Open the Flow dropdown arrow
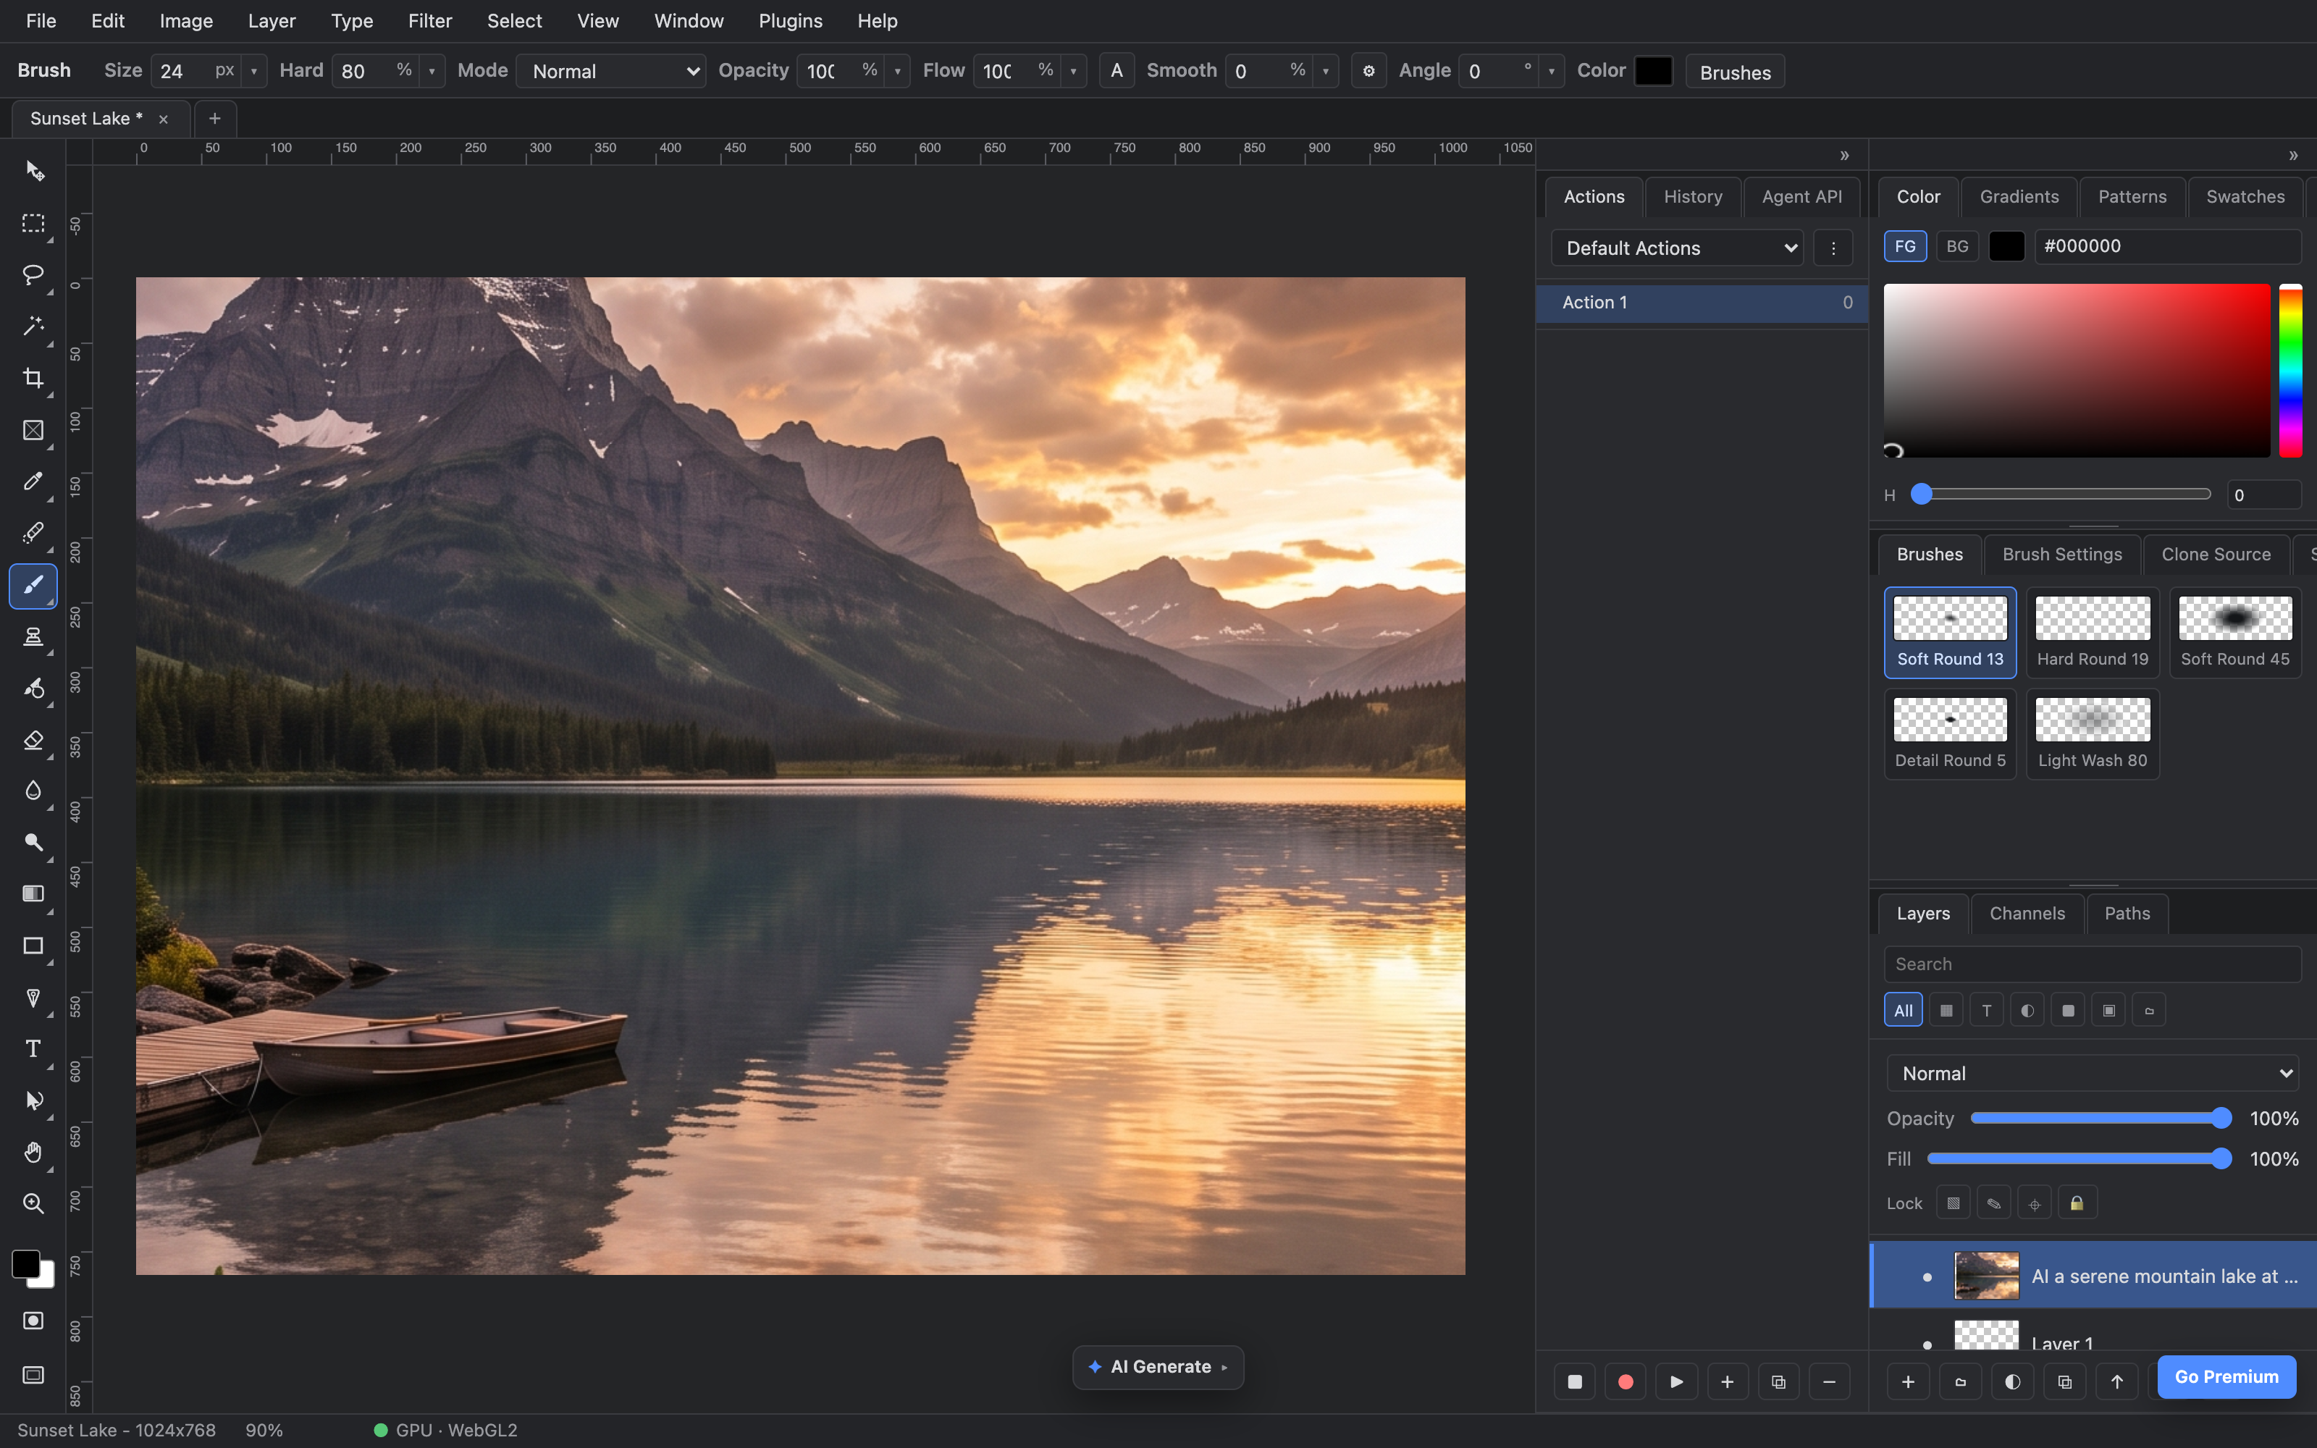The image size is (2317, 1448). coord(1073,71)
